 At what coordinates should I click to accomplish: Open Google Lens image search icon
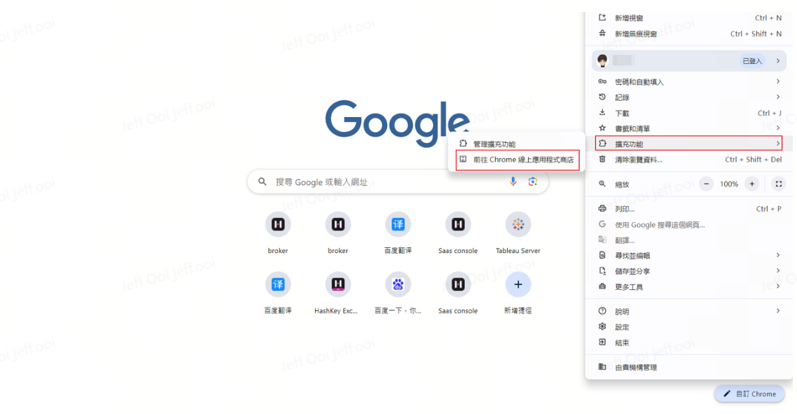[533, 181]
